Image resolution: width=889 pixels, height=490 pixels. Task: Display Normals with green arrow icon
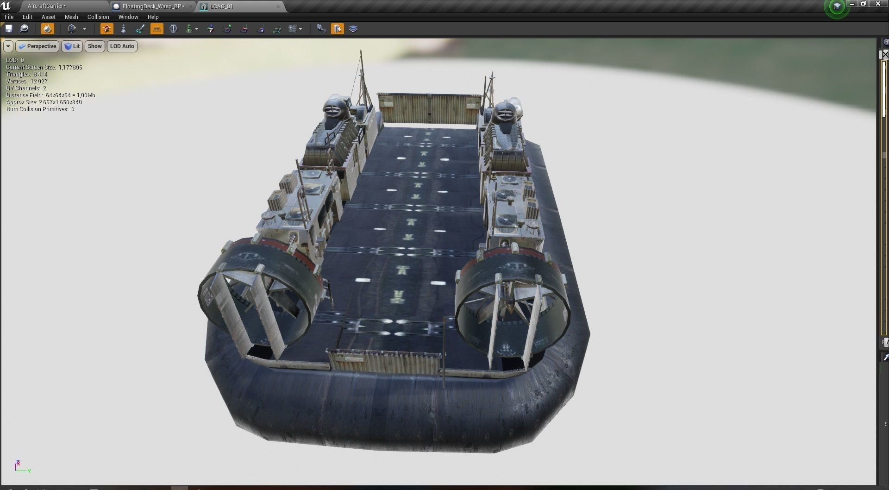click(x=227, y=29)
